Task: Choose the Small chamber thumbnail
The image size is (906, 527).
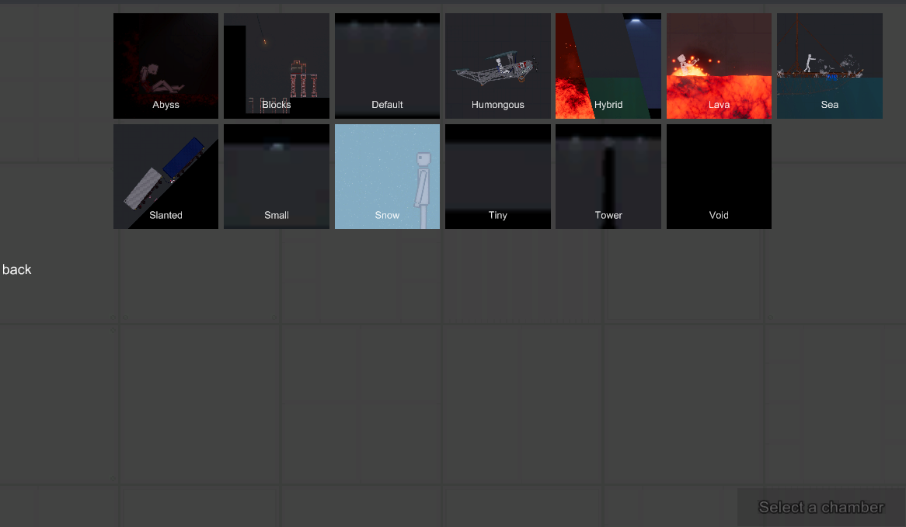Action: [x=277, y=176]
